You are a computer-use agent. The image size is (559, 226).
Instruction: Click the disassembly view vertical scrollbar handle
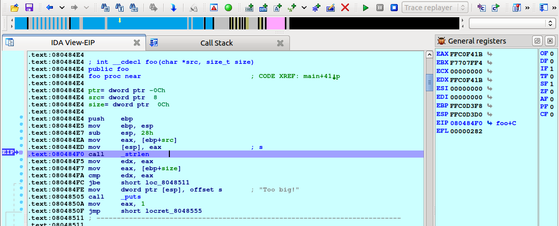tap(429, 82)
